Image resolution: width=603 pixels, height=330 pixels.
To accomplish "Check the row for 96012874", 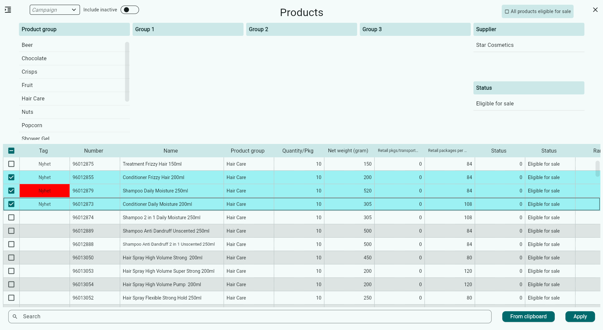I will 11,218.
